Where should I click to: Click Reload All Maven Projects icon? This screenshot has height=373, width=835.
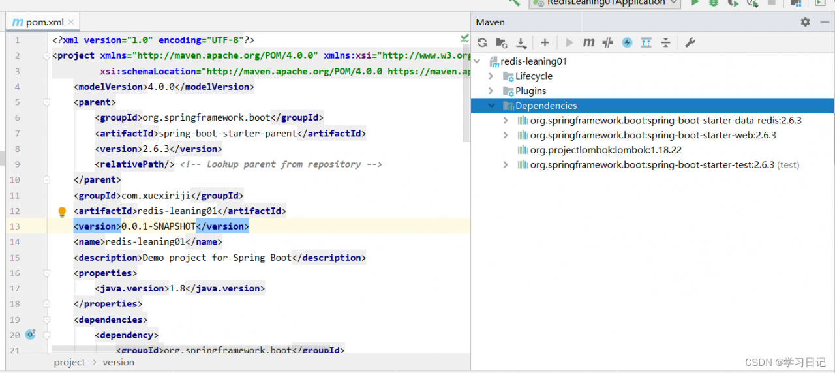coord(482,42)
